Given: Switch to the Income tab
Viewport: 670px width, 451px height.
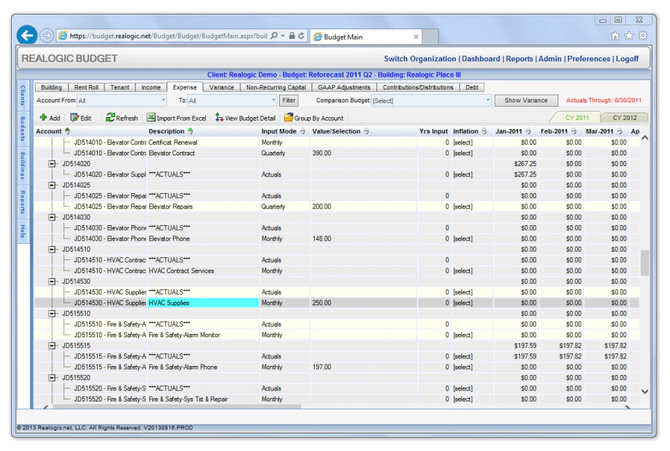Looking at the screenshot, I should 151,87.
